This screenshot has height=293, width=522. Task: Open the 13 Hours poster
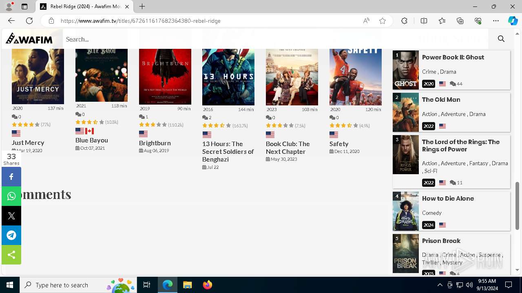coord(228,77)
